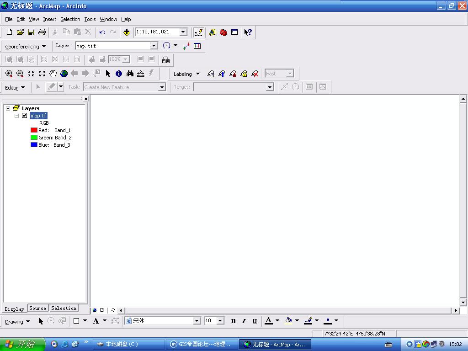Open the font size dropdown

click(x=220, y=321)
